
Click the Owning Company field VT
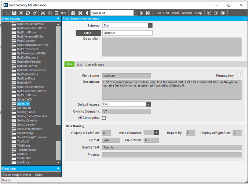tap(127, 112)
